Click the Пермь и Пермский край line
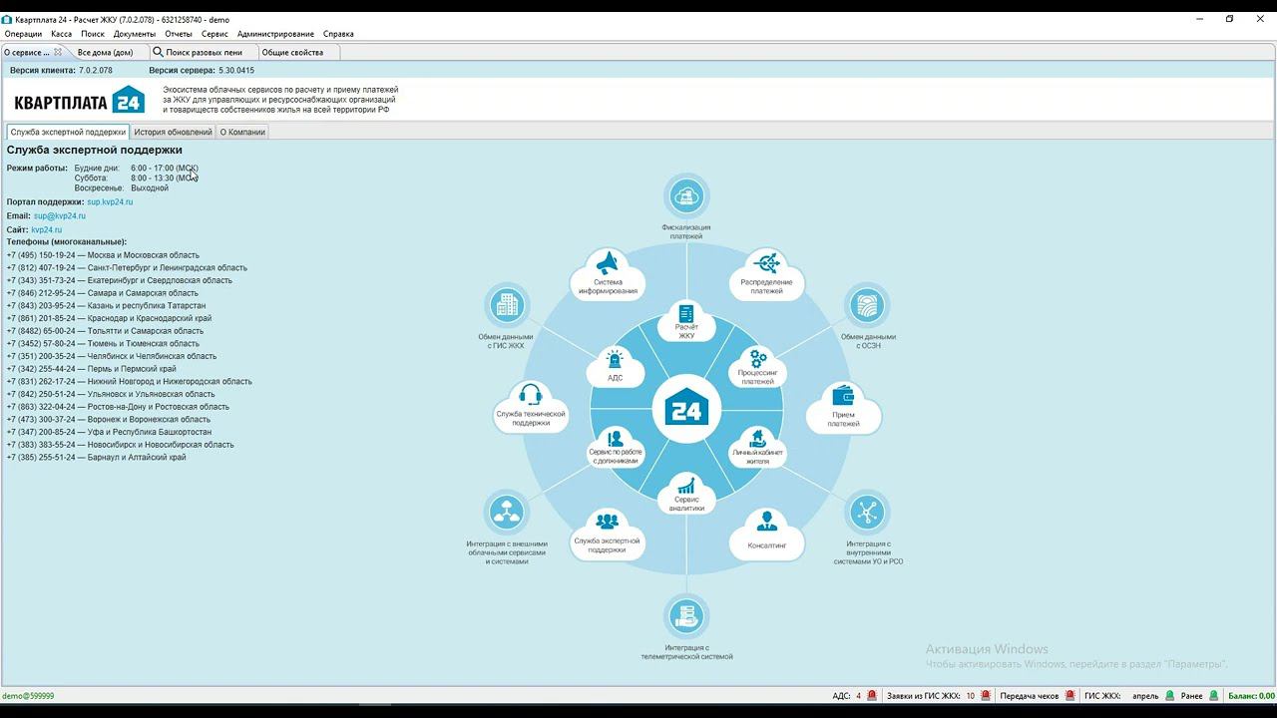Screen dimensions: 1277x718 pos(91,369)
